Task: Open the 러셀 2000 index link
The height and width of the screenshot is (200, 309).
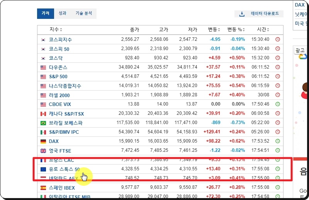Action: (x=59, y=96)
